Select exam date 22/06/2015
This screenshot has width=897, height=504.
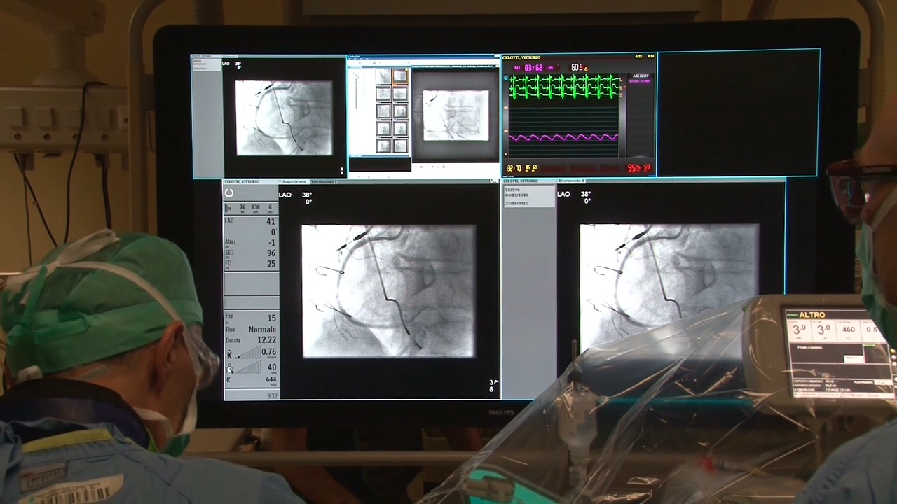[x=517, y=203]
